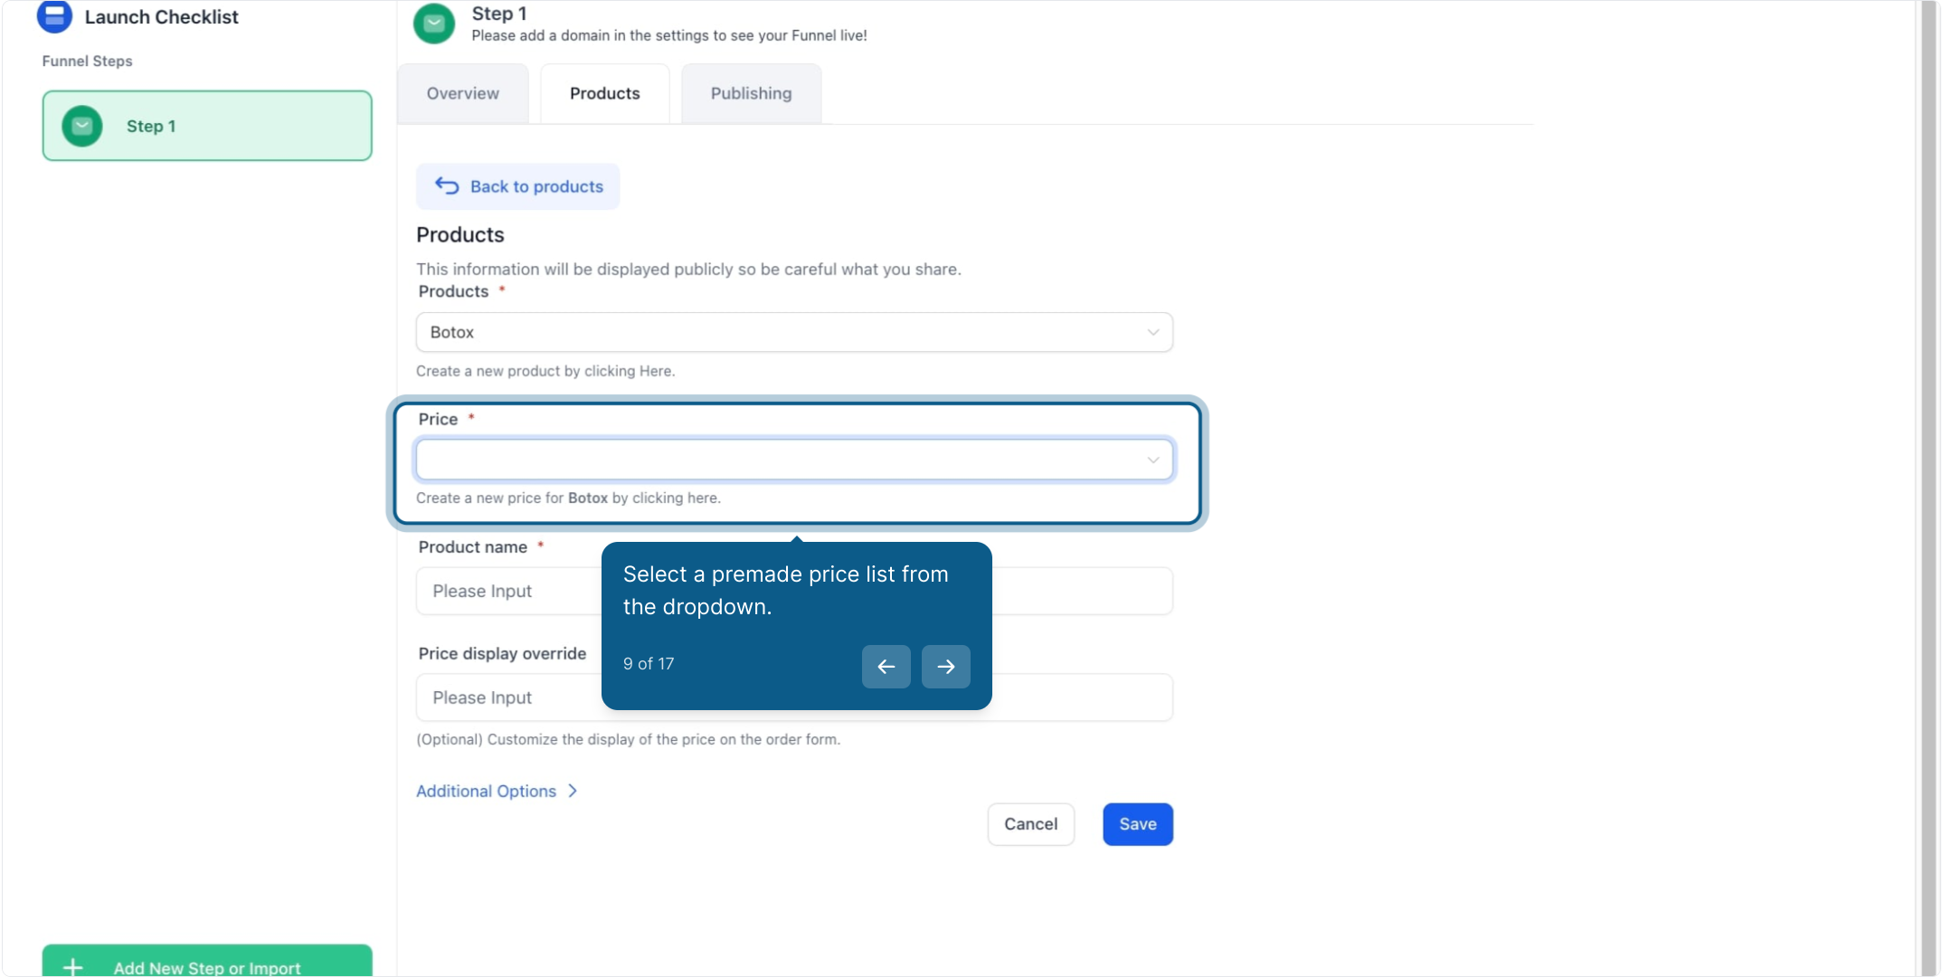The height and width of the screenshot is (977, 1943).
Task: Click 'Create a new product by clicking Here' text
Action: 545,371
